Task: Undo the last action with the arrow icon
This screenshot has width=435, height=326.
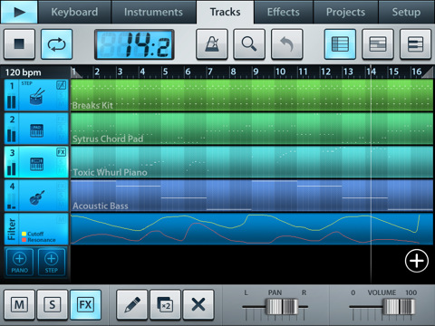Action: click(x=286, y=44)
